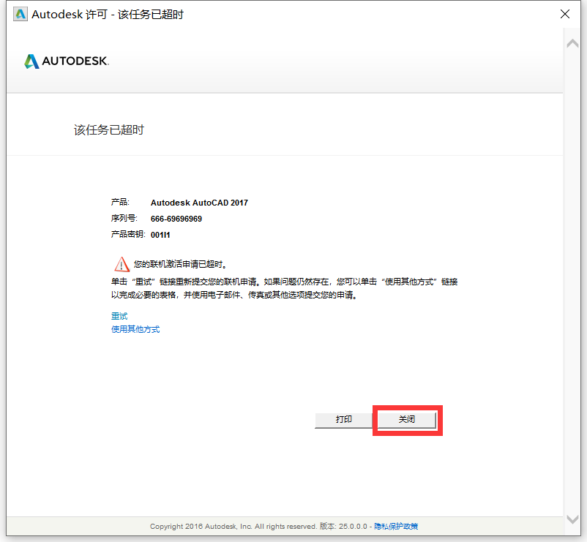Viewport: 587px width, 542px height.
Task: Click the 产品密钥 label
Action: 128,234
